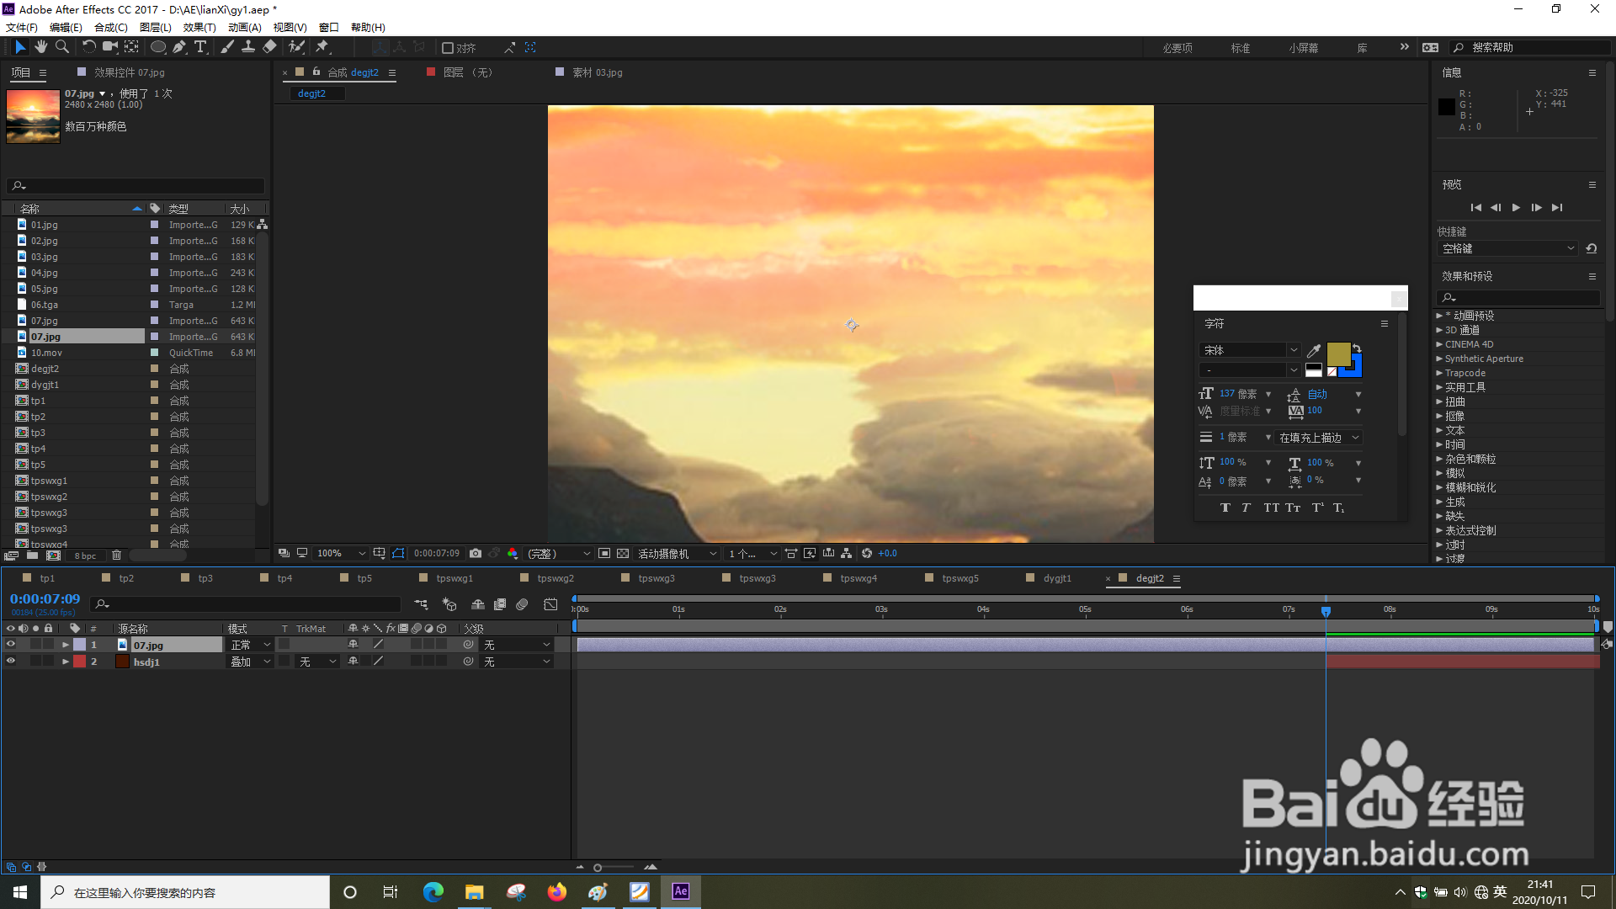Click the snapshot camera icon

[476, 553]
